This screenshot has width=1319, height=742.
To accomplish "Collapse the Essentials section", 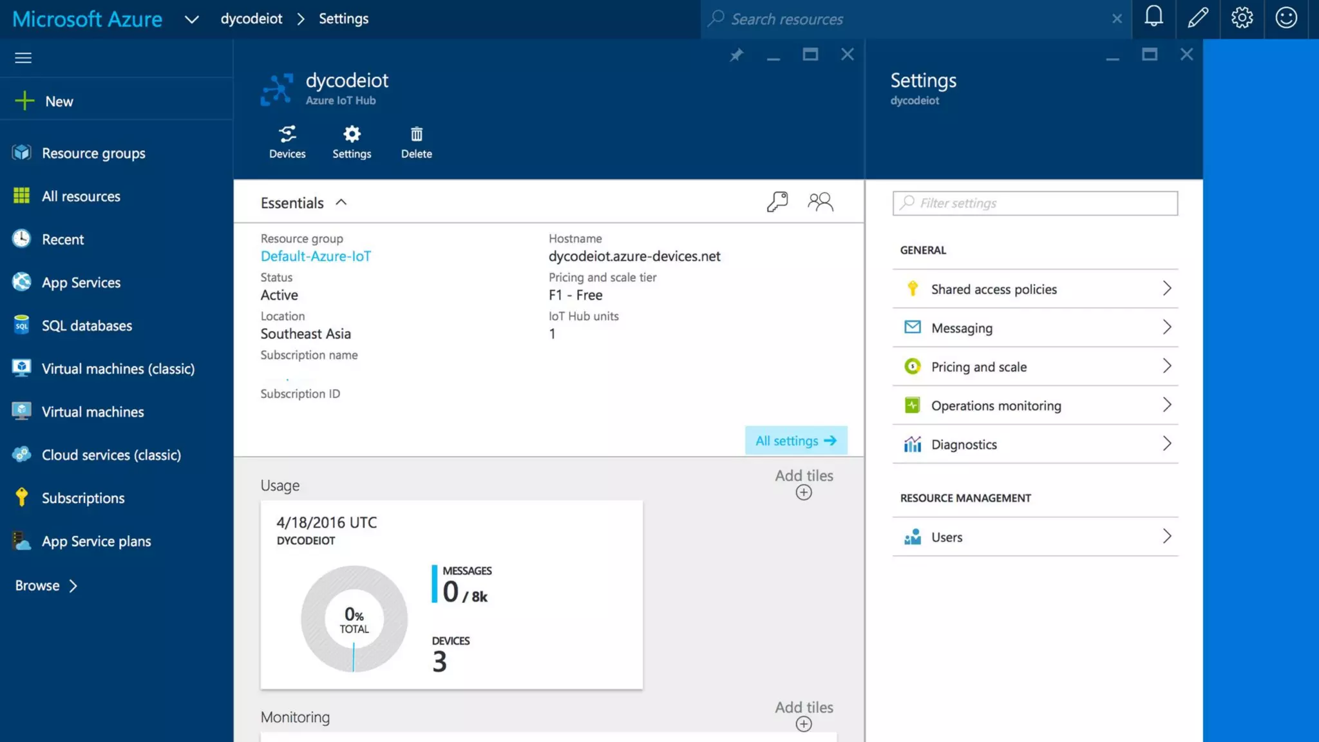I will point(341,202).
